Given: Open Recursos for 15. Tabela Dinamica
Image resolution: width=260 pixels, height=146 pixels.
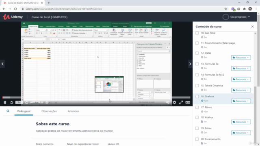Looking at the screenshot, I should click(241, 90).
